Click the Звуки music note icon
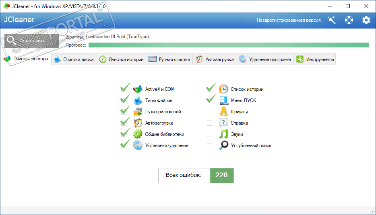Screen dimensions: 376x215 (x=223, y=134)
